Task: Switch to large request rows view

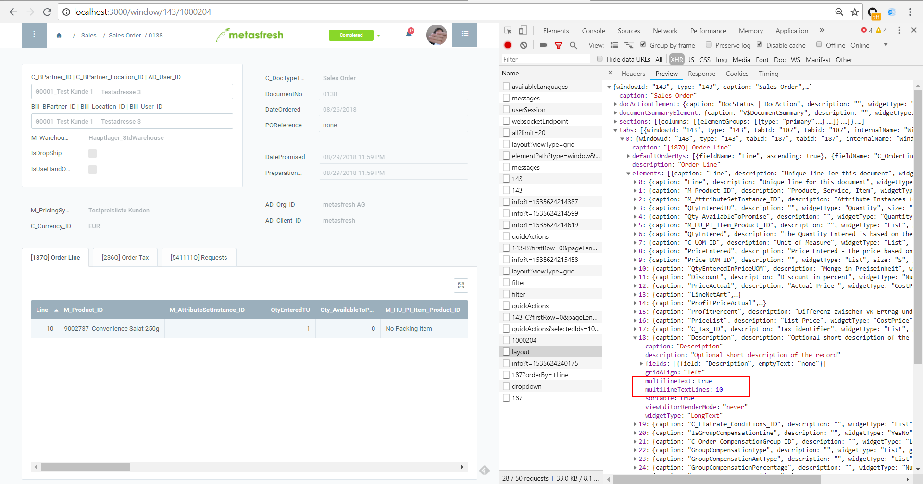Action: click(614, 45)
